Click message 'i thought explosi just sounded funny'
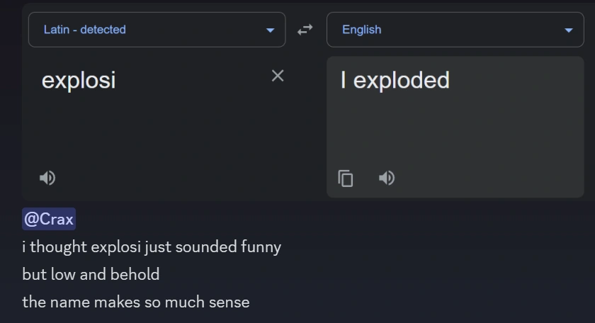595x323 pixels. 152,246
